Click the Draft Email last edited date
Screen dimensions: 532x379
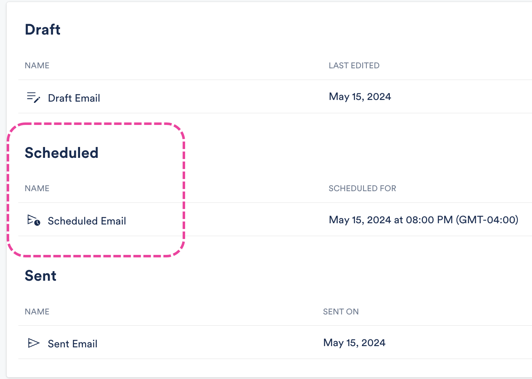tap(360, 97)
